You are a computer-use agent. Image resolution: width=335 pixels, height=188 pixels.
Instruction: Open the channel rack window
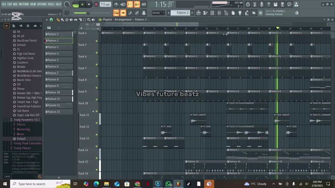[x=212, y=13]
